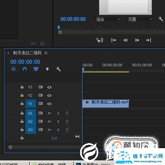Click the timeline playhead marker

pos(83,69)
